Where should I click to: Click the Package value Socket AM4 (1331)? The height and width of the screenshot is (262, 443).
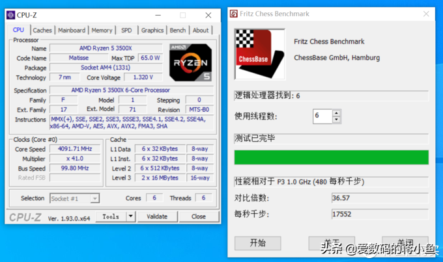[x=106, y=68]
